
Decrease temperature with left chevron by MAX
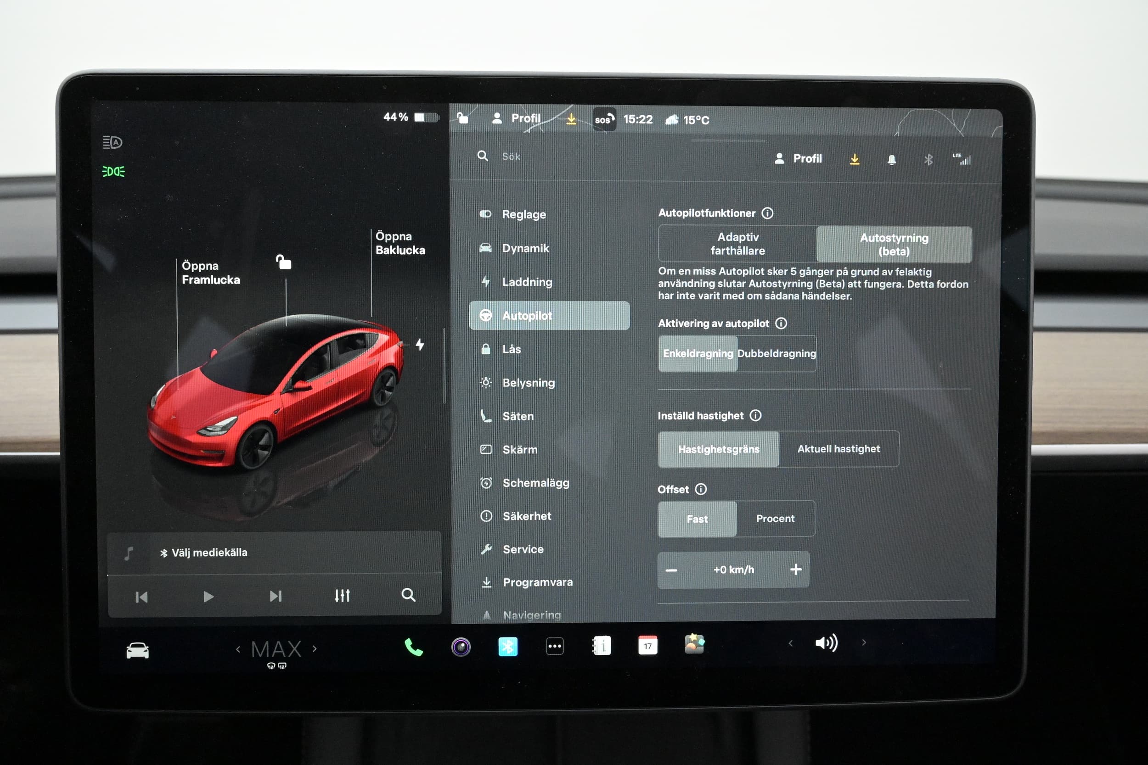click(x=238, y=649)
